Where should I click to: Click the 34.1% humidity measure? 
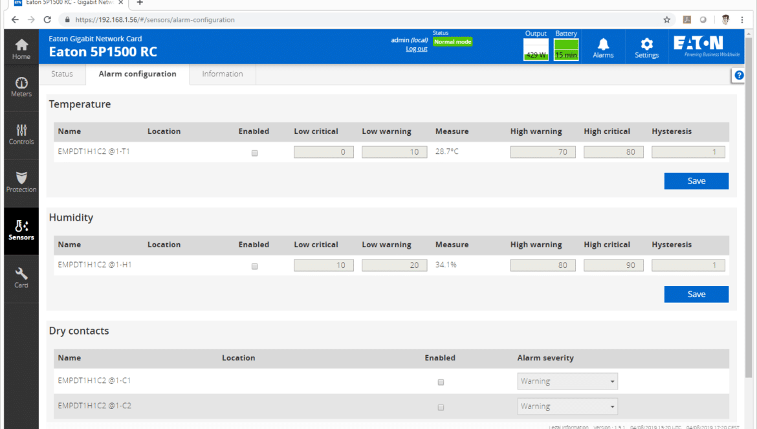(x=446, y=265)
